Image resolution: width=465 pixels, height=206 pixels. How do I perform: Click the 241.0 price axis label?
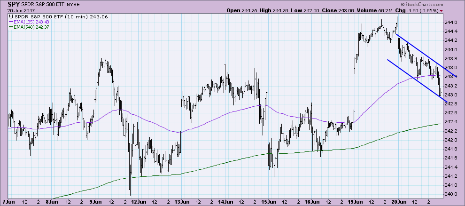(x=451, y=185)
